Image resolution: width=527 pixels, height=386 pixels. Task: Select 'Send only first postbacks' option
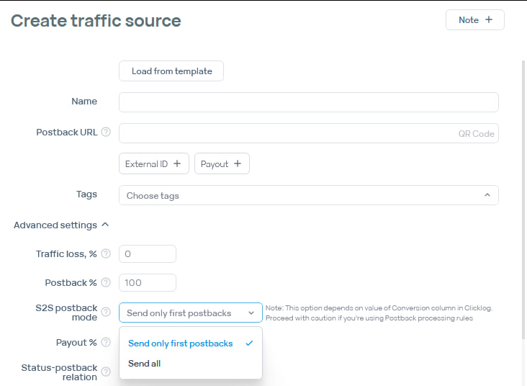tap(181, 344)
